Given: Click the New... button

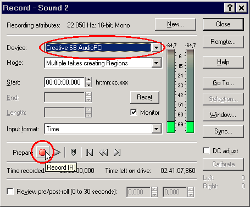Looking at the screenshot, I should [x=175, y=24].
